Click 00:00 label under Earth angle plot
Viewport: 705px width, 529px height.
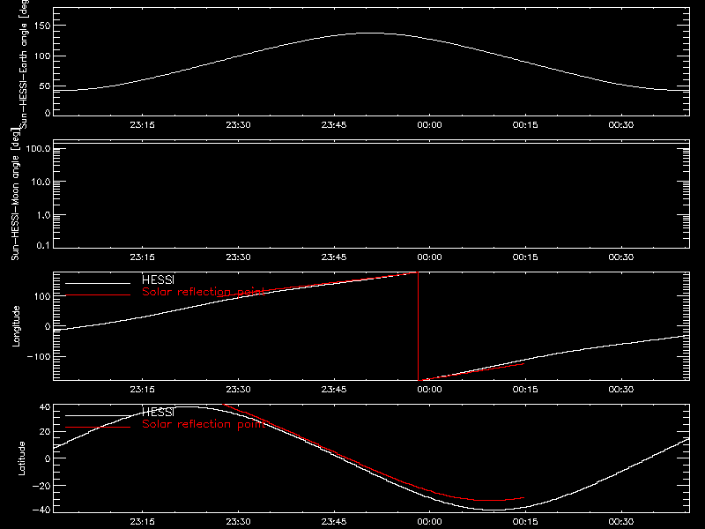pos(429,125)
